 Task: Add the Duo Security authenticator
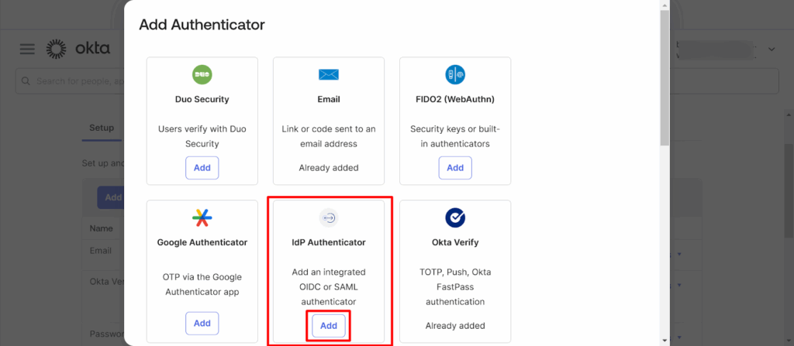[202, 168]
